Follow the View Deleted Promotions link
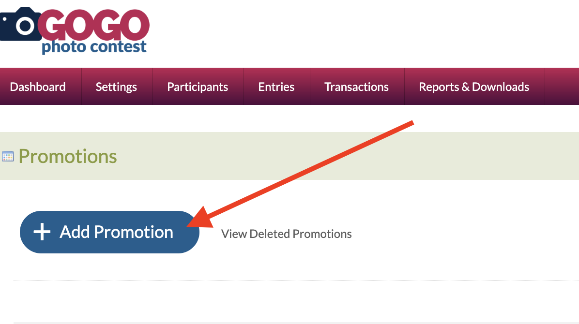 click(286, 234)
